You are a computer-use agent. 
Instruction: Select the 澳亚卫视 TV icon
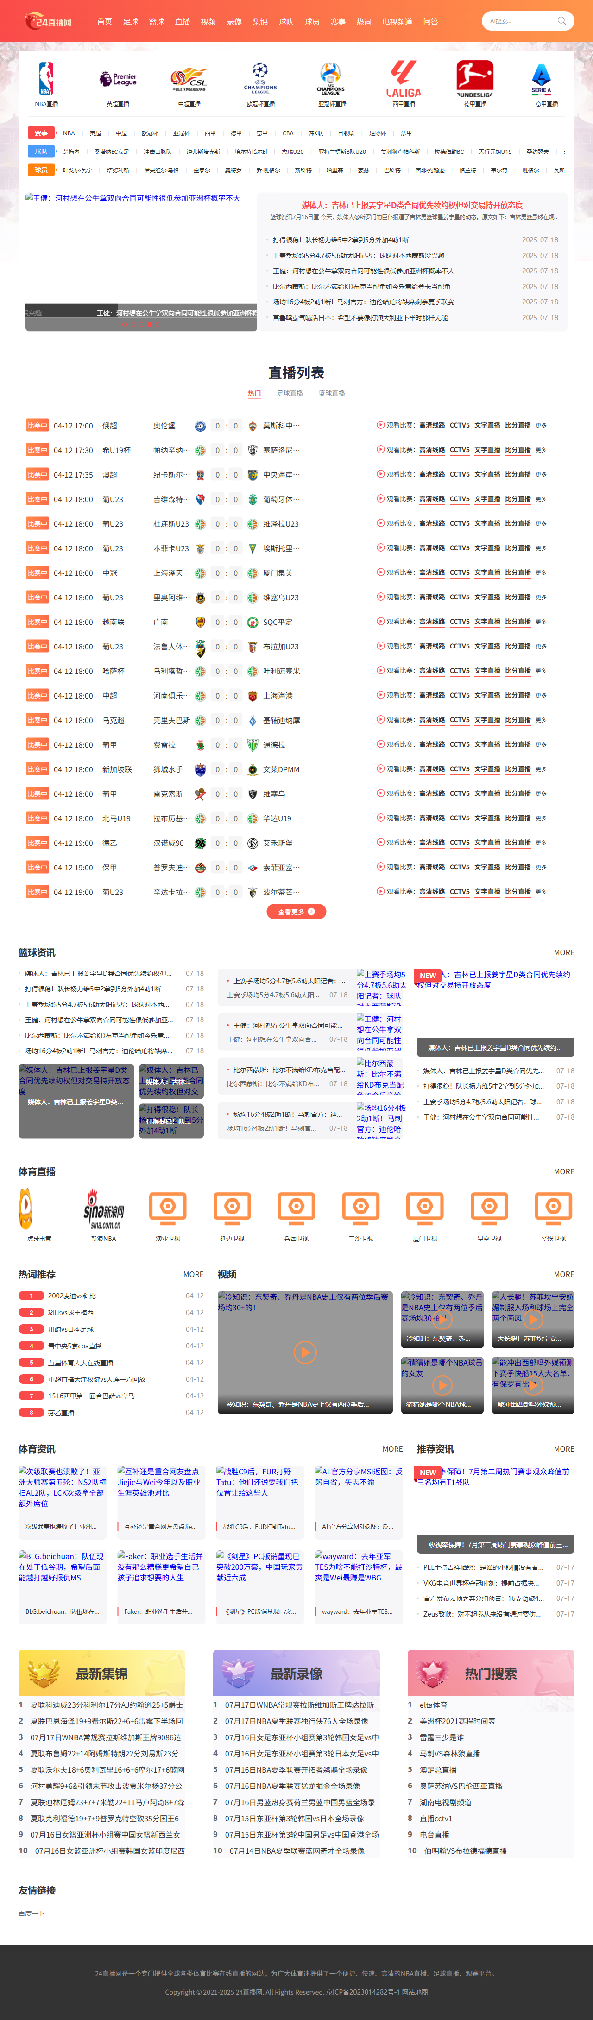click(168, 1208)
